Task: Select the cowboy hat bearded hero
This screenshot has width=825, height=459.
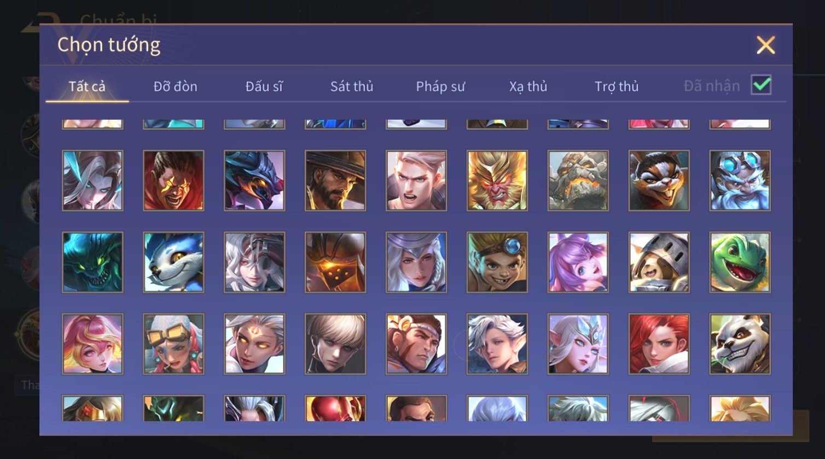Action: pyautogui.click(x=335, y=181)
